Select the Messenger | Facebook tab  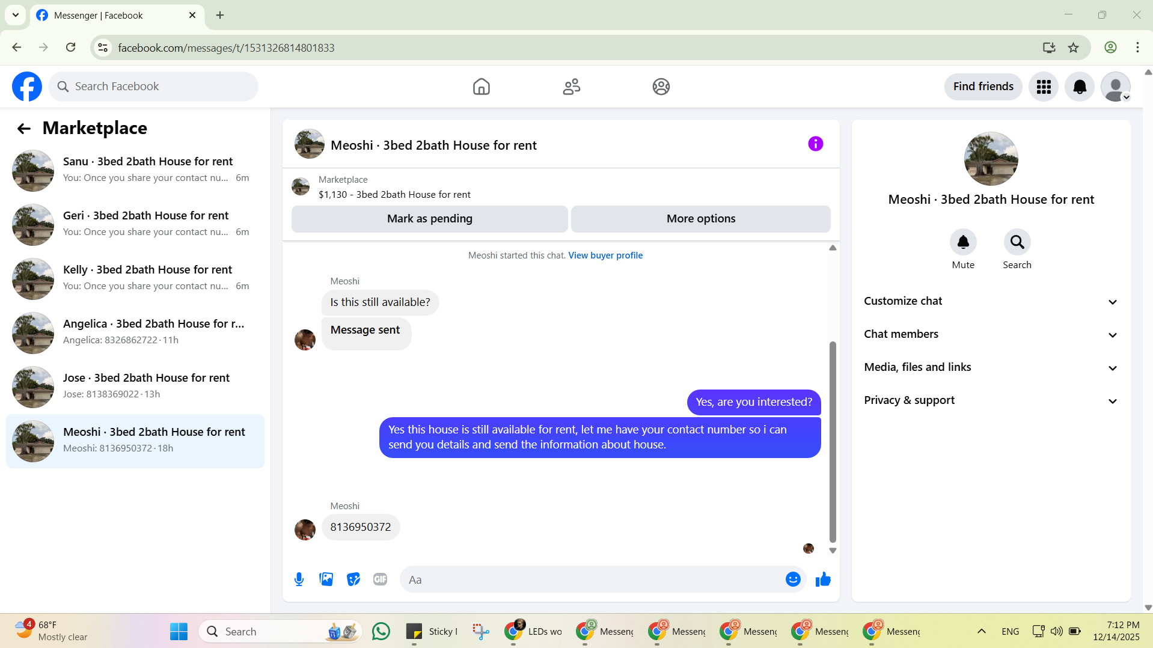point(117,16)
